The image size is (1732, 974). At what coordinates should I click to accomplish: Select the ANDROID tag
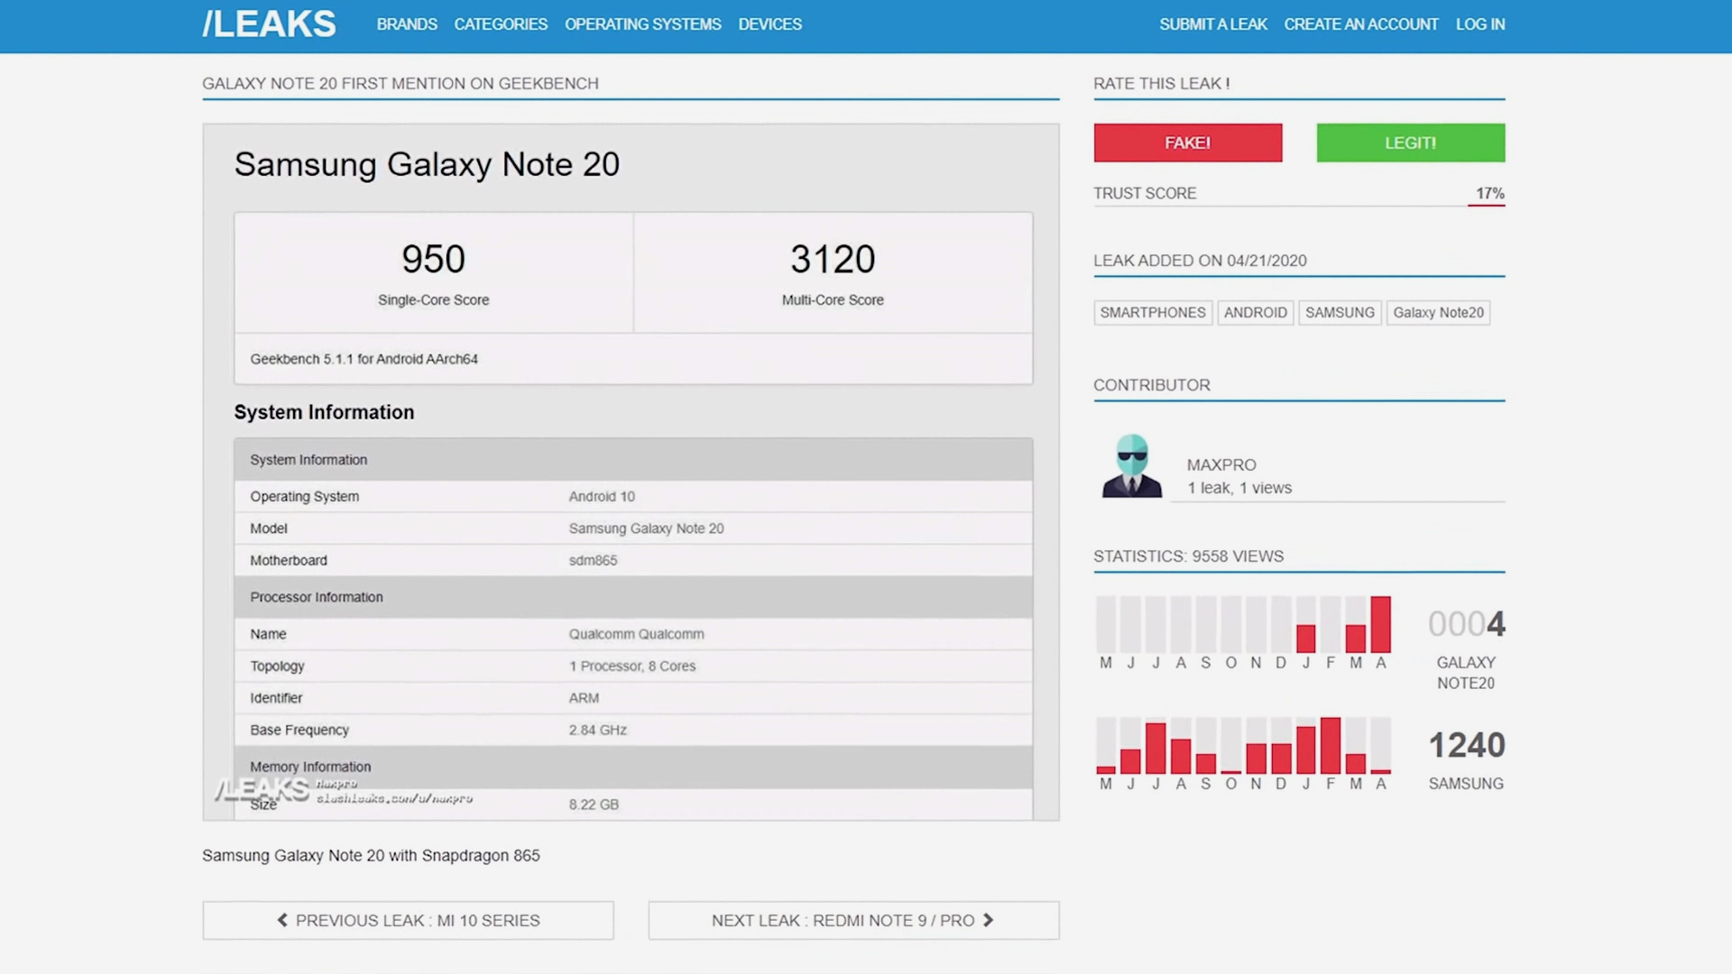pos(1255,312)
